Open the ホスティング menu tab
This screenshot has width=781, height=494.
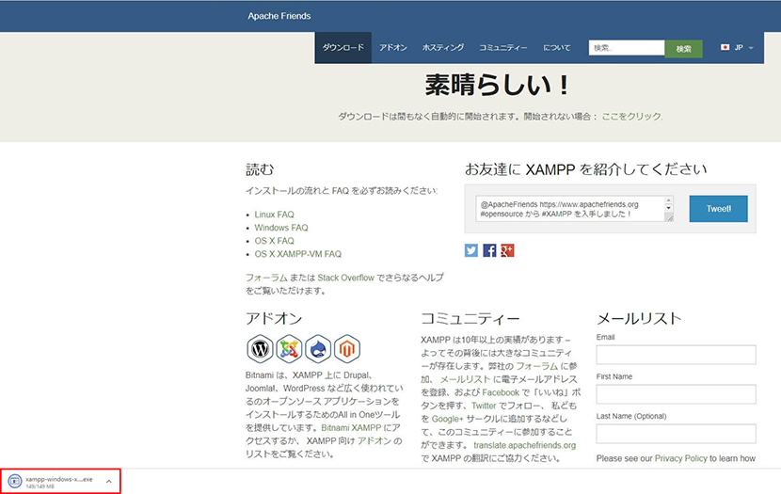(x=443, y=48)
